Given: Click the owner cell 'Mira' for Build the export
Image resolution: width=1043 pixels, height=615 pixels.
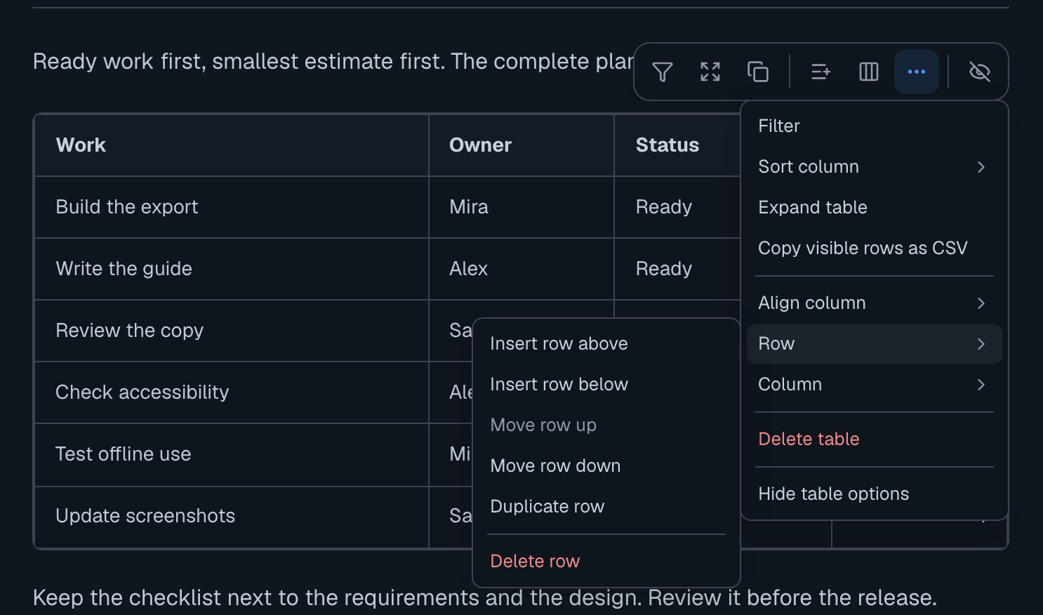Looking at the screenshot, I should pos(521,207).
